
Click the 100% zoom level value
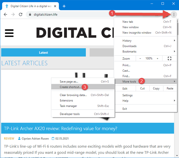149,58
